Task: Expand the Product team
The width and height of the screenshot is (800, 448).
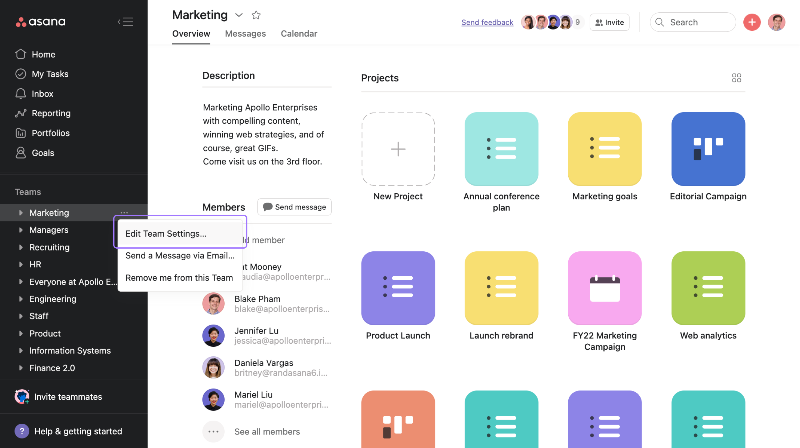Action: 21,333
